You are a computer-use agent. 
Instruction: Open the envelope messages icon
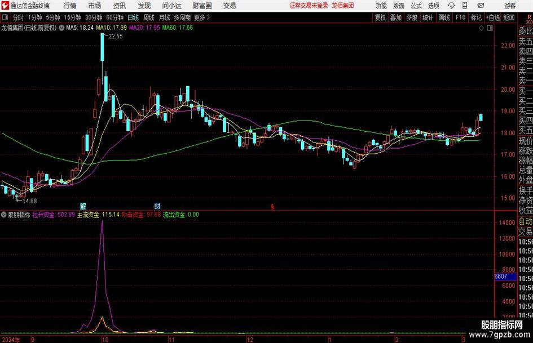[x=481, y=6]
